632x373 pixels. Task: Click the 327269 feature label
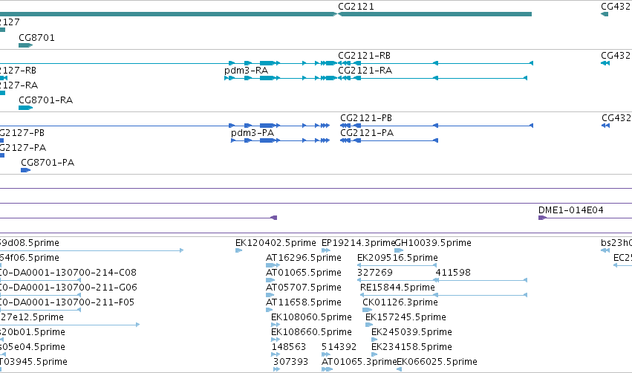coord(375,273)
